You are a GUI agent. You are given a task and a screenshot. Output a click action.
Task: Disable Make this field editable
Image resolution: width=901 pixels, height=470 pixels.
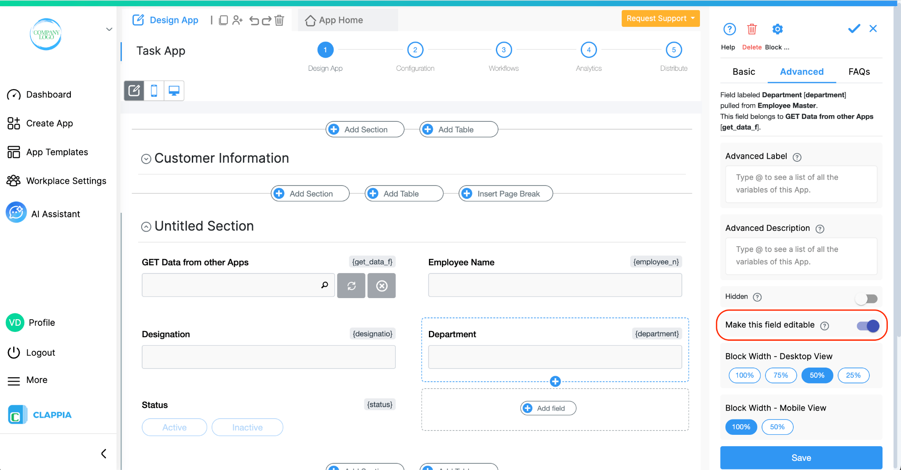(867, 326)
